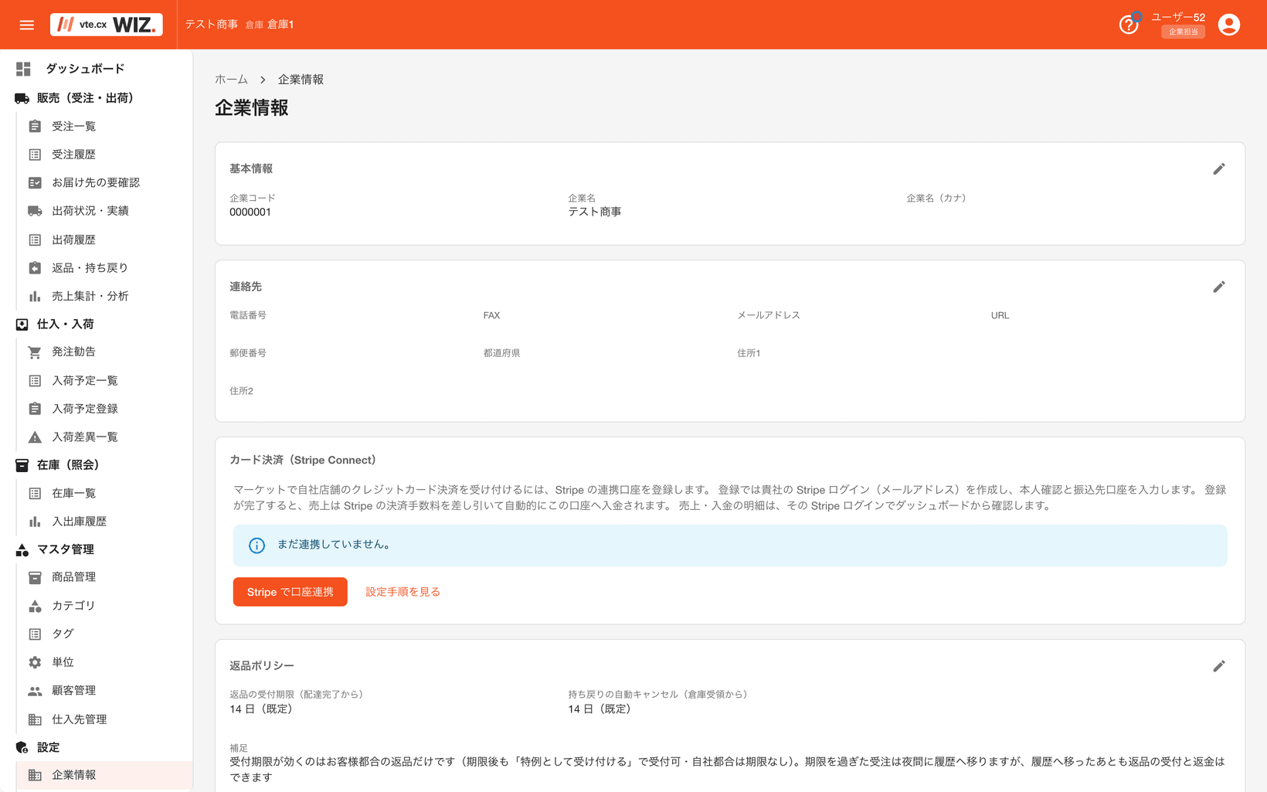
Task: Open the 設定手順を見る link
Action: click(x=403, y=592)
